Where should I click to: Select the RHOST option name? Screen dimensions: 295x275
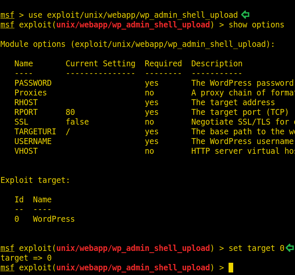[26, 103]
